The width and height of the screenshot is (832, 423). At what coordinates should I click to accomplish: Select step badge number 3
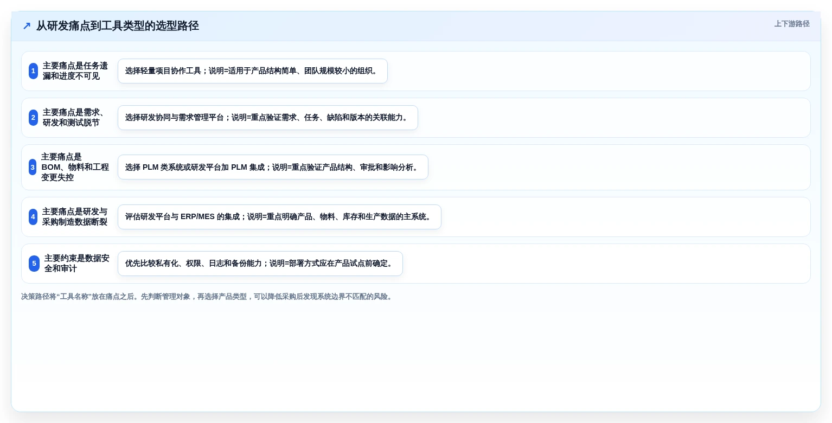(33, 167)
